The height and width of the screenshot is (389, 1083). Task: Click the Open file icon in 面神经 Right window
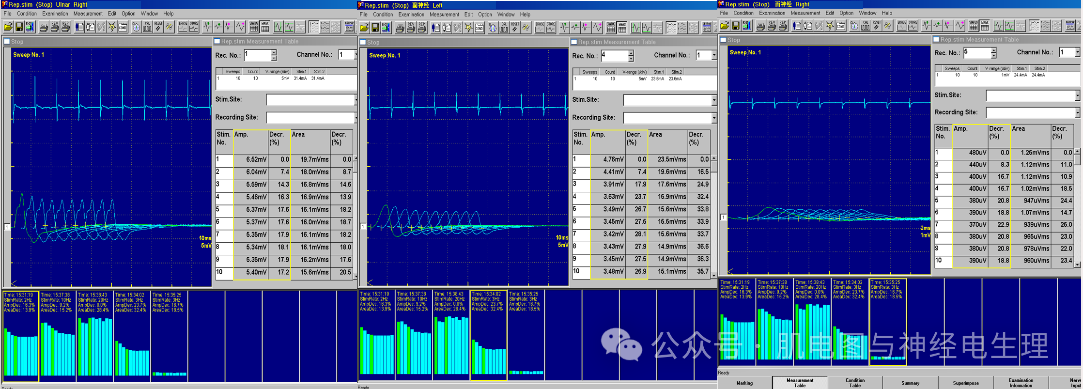coord(725,26)
